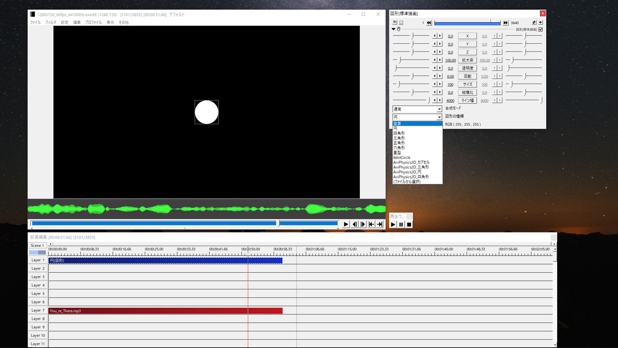Collapse the 図形 section with the triangle
Viewport: 618px width, 348px height.
(x=393, y=29)
